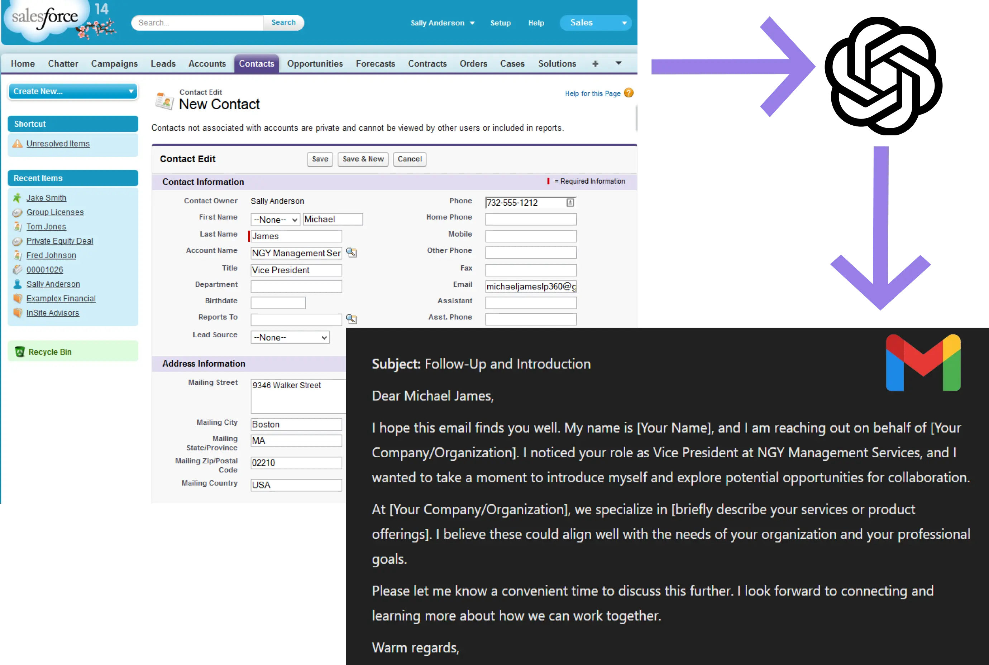Open the Contracts tab

point(427,64)
